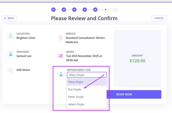Choose Peter Doyle in the dropdown
The image size is (172, 113).
(76, 97)
